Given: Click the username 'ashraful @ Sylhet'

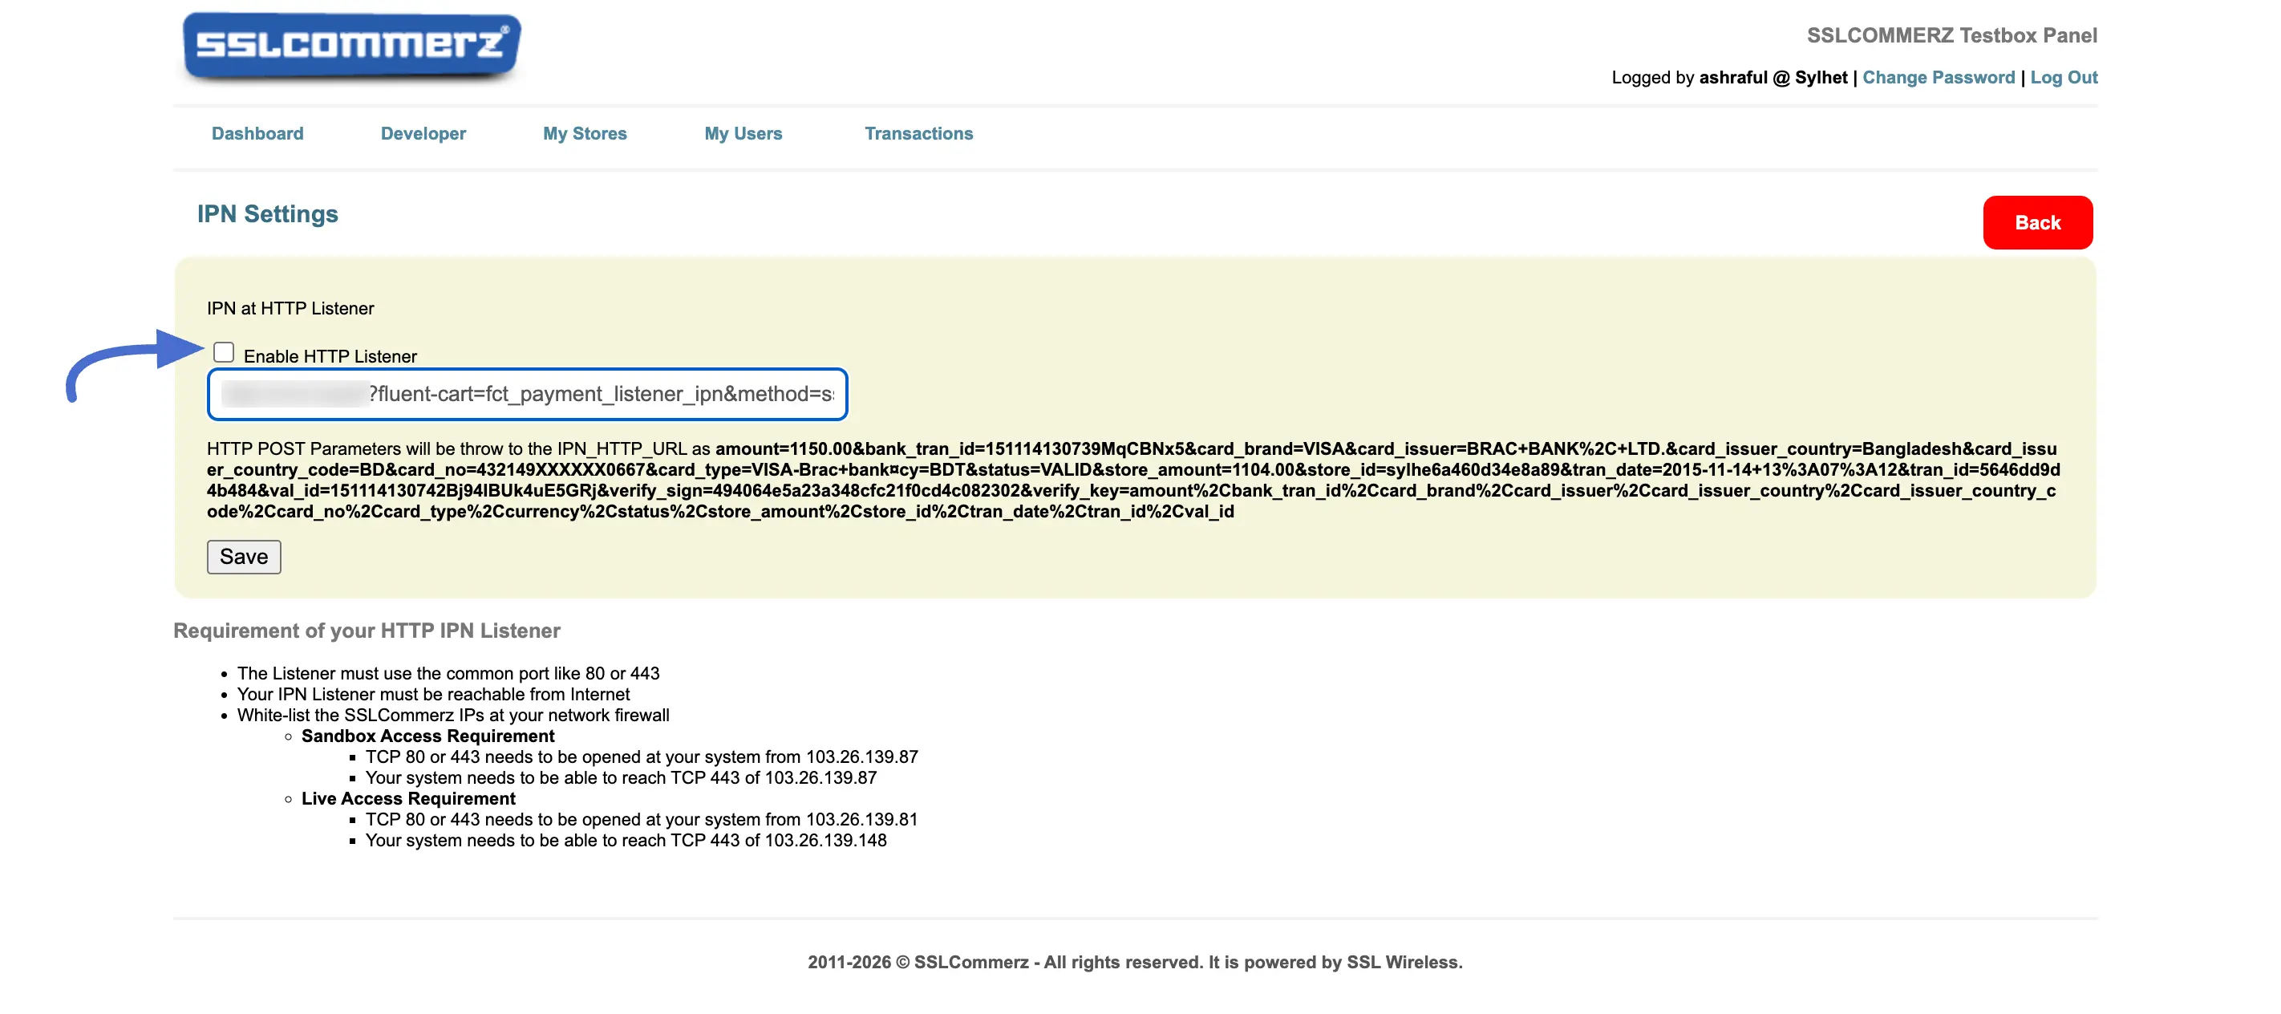Looking at the screenshot, I should pos(1773,77).
